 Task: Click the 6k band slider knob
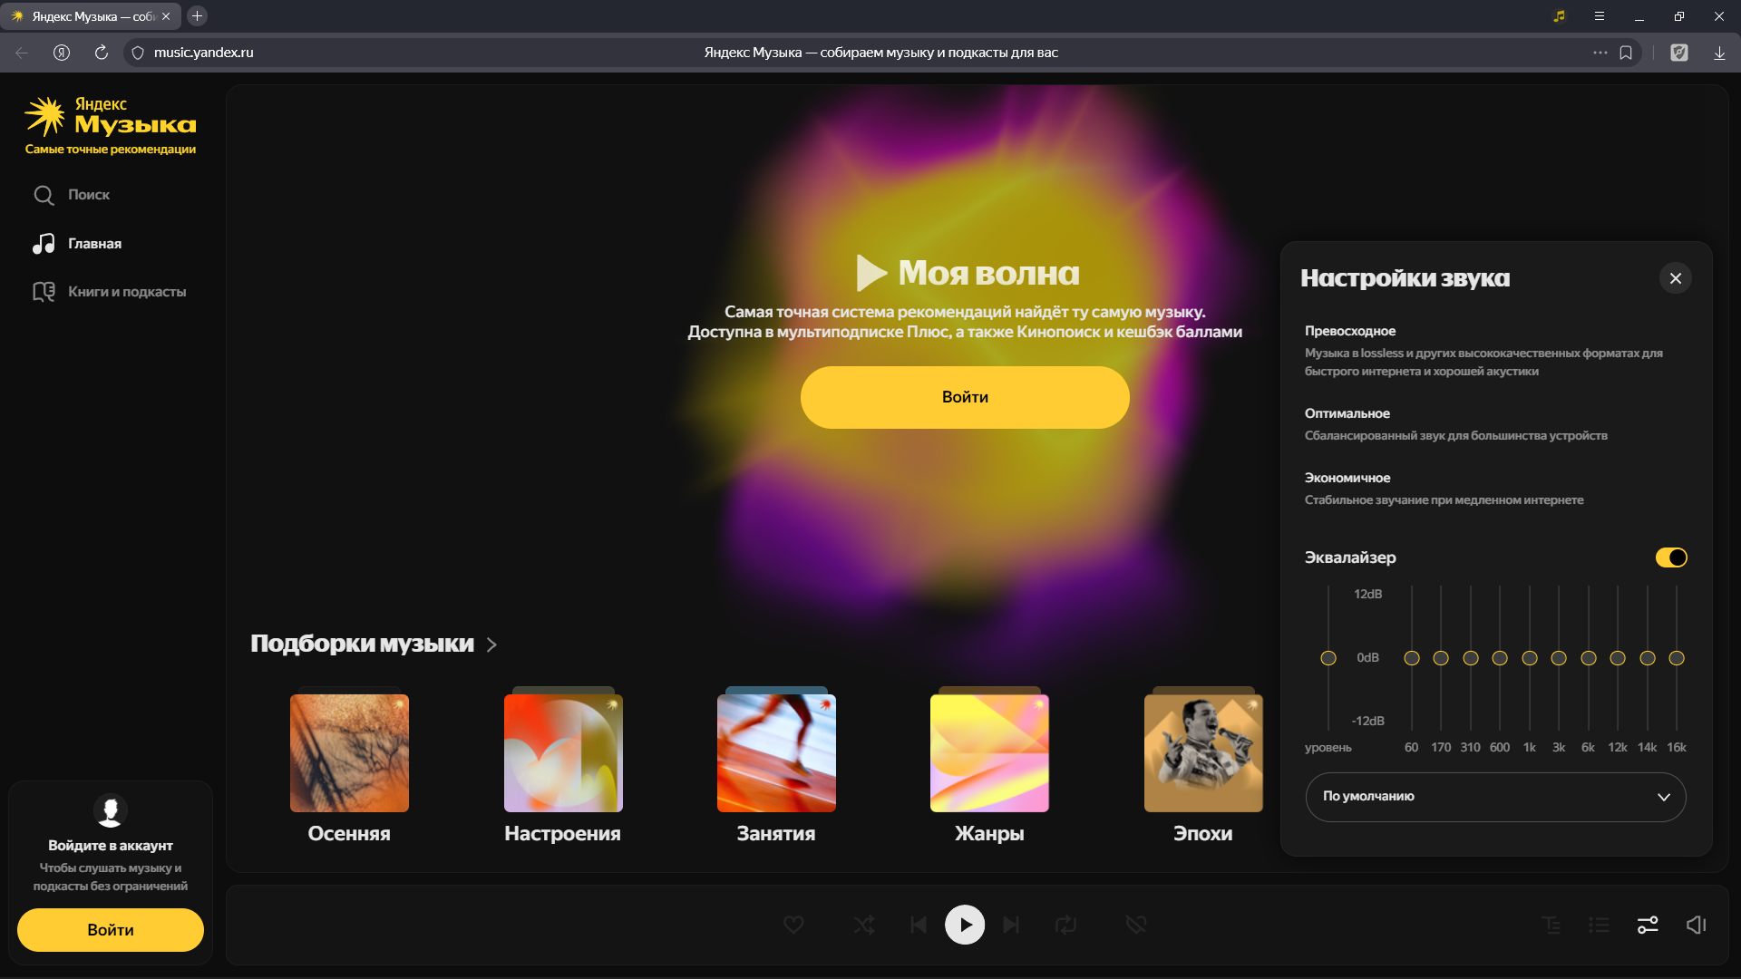[x=1589, y=658]
